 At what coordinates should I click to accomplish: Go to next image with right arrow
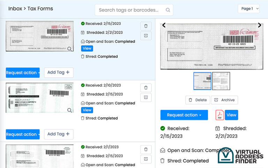point(259,25)
